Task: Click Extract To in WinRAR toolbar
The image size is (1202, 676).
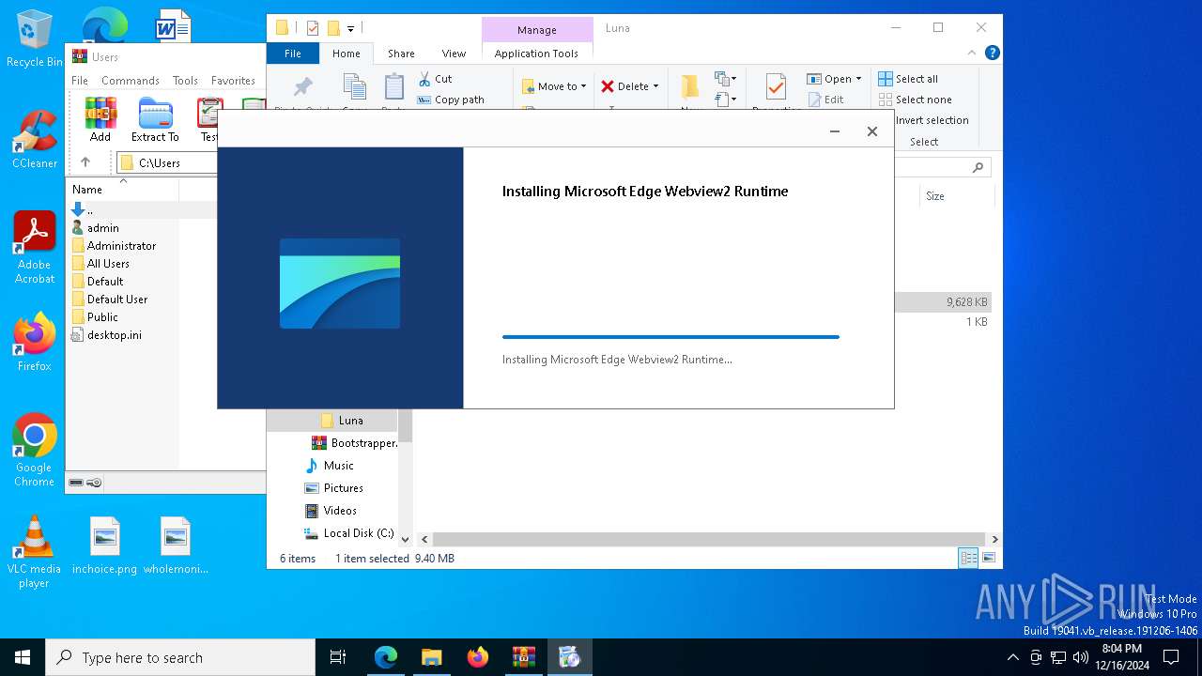Action: (155, 120)
